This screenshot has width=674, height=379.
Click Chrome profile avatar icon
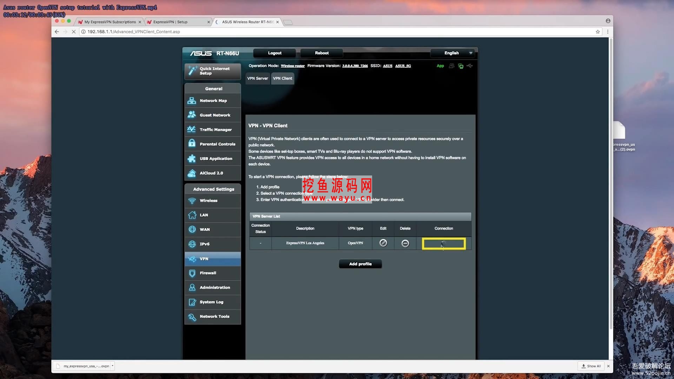[x=608, y=21]
